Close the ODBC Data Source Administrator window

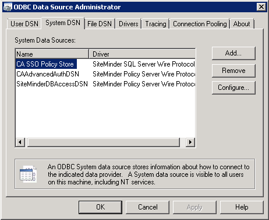(x=261, y=7)
